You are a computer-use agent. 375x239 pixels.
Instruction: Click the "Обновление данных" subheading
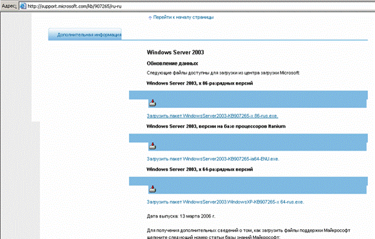[x=172, y=63]
